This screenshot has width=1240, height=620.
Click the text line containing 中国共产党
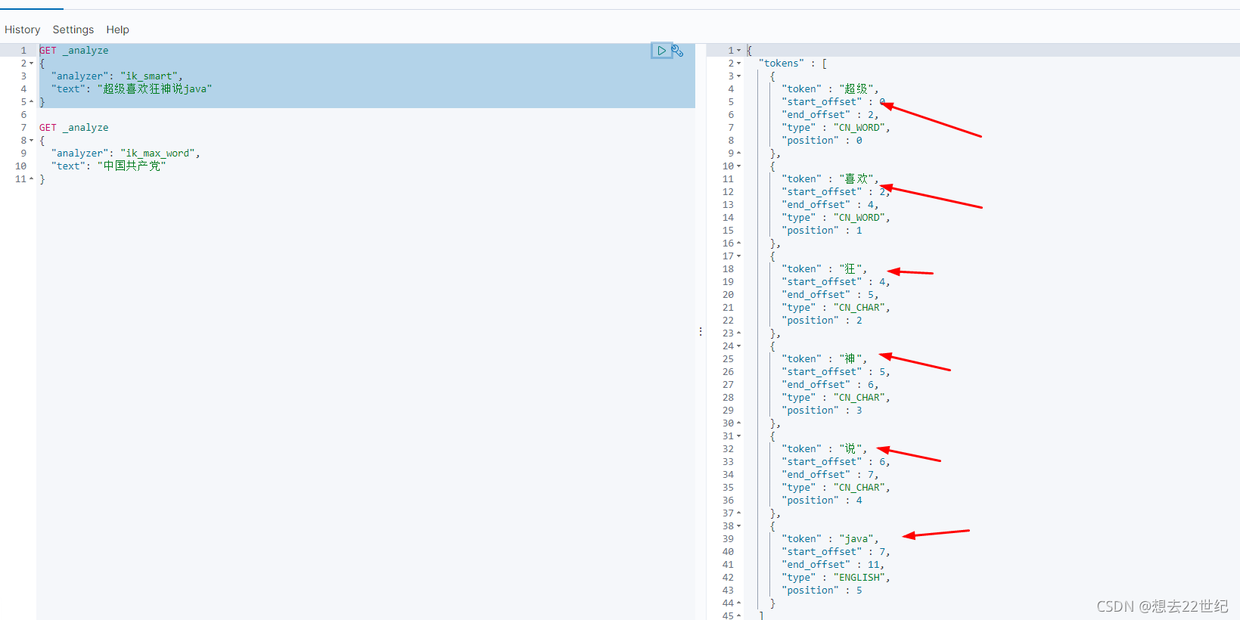[x=108, y=166]
